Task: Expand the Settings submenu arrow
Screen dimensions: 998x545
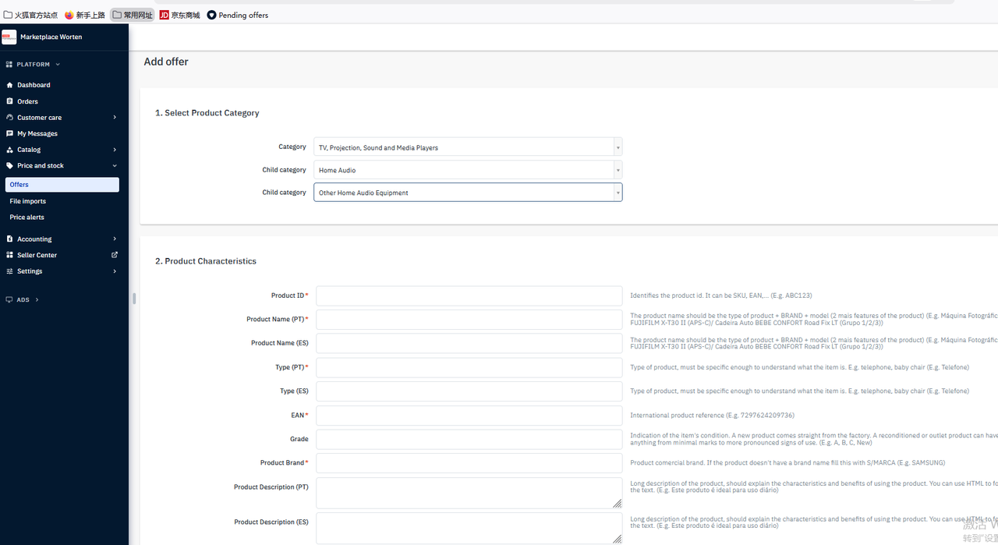Action: pos(115,271)
